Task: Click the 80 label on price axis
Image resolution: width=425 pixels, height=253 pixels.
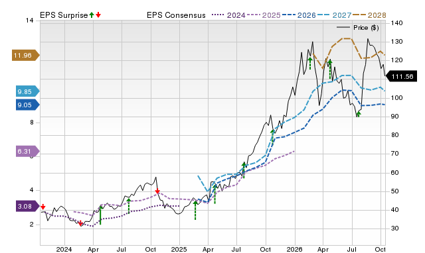Action: (395, 135)
